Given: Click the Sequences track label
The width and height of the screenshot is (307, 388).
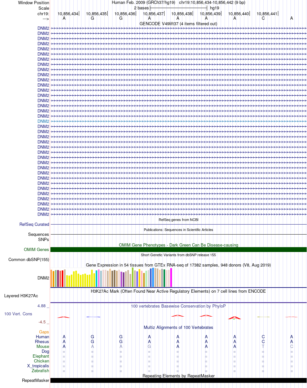Looking at the screenshot, I should [x=38, y=234].
